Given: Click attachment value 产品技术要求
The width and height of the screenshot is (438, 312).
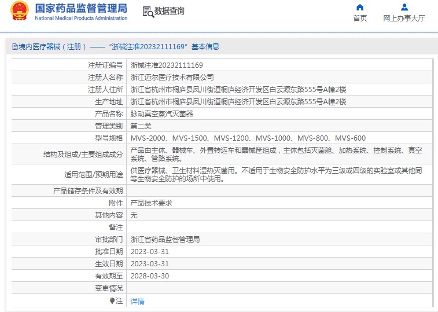Looking at the screenshot, I should click(x=151, y=203).
